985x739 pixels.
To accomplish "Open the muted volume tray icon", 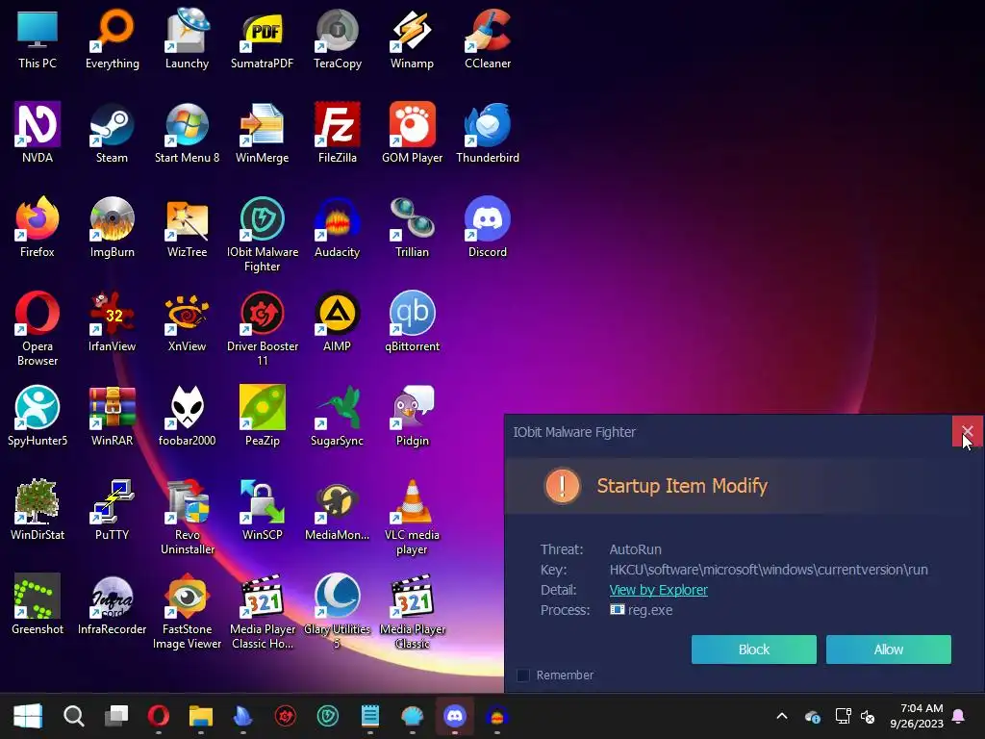I will pyautogui.click(x=868, y=716).
